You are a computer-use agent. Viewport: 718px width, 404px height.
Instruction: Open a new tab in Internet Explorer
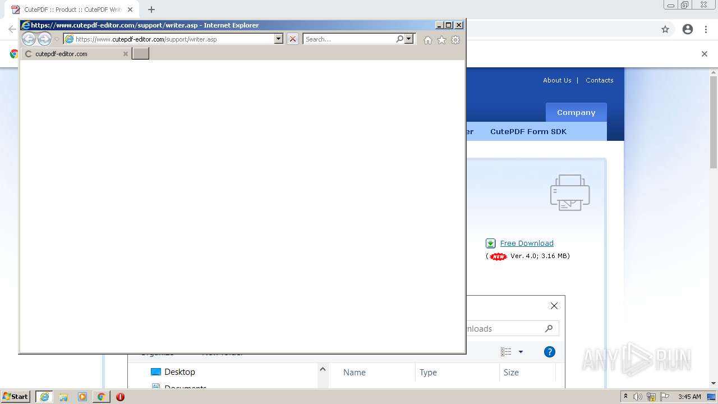140,53
